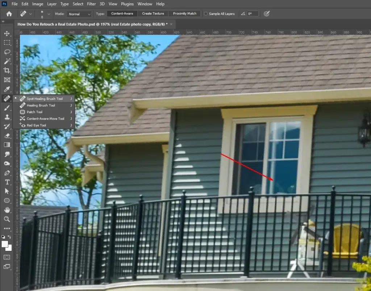The width and height of the screenshot is (371, 291).
Task: Select the Zoom tool
Action: [7, 219]
